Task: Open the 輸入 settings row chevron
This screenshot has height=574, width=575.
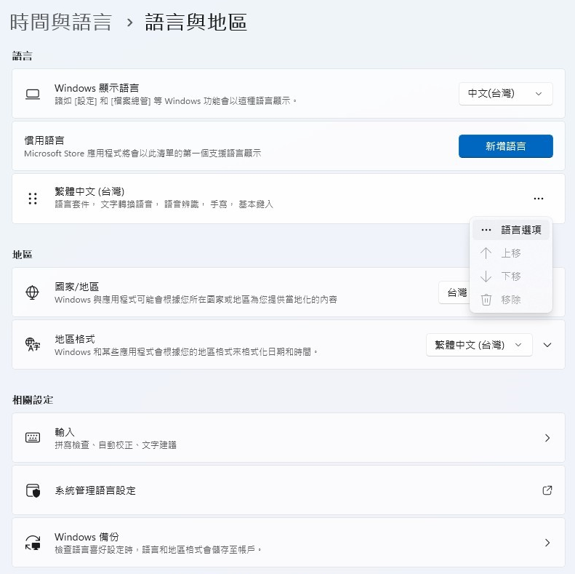Action: click(x=547, y=438)
